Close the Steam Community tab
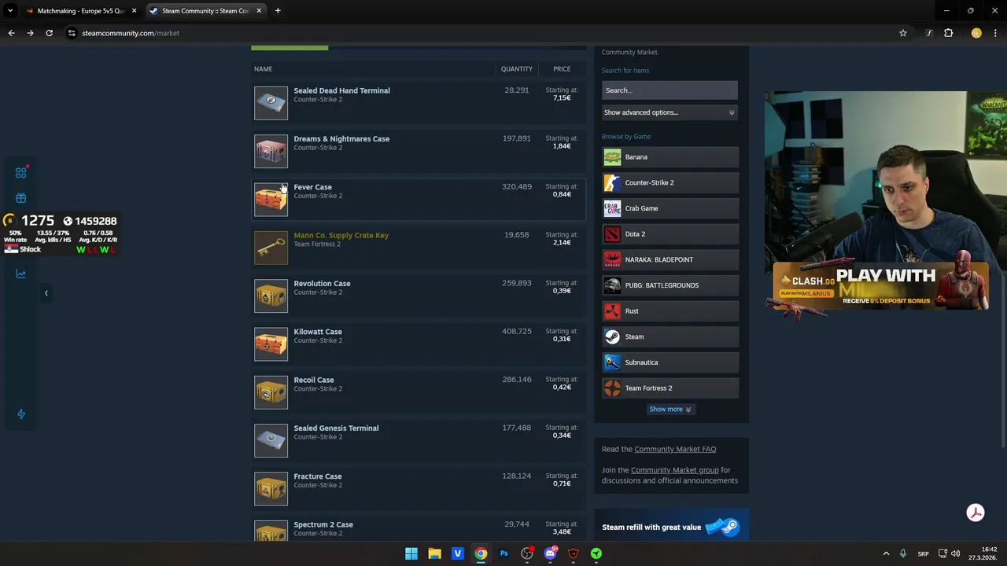Image resolution: width=1007 pixels, height=566 pixels. pyautogui.click(x=259, y=11)
